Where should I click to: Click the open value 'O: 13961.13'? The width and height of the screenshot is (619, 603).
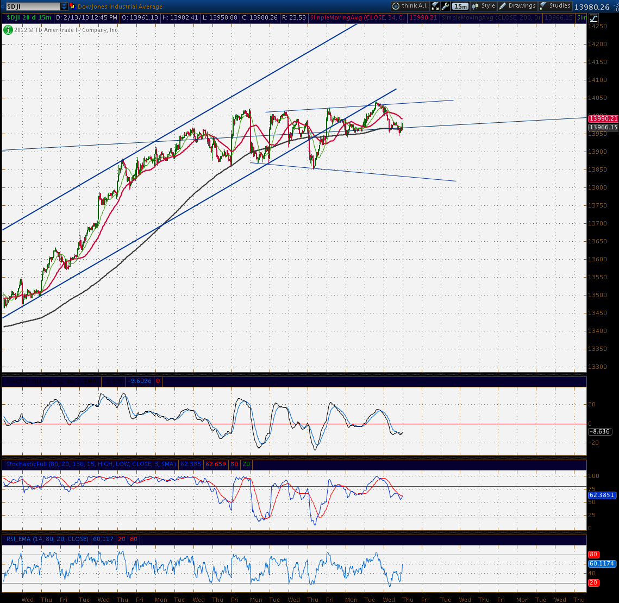click(140, 17)
